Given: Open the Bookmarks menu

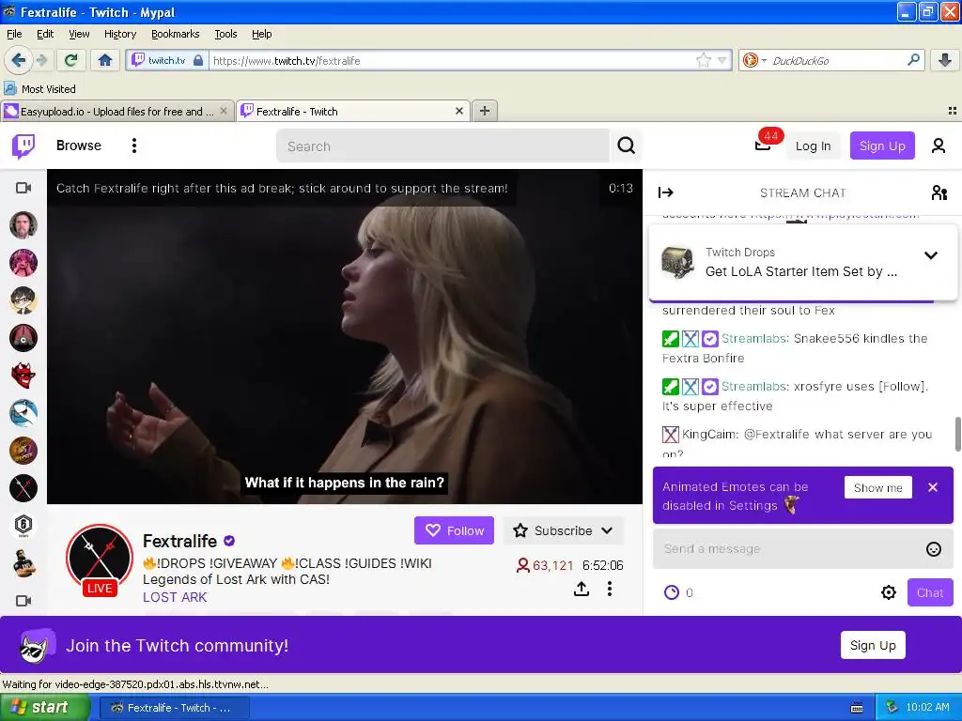Looking at the screenshot, I should click(x=176, y=34).
